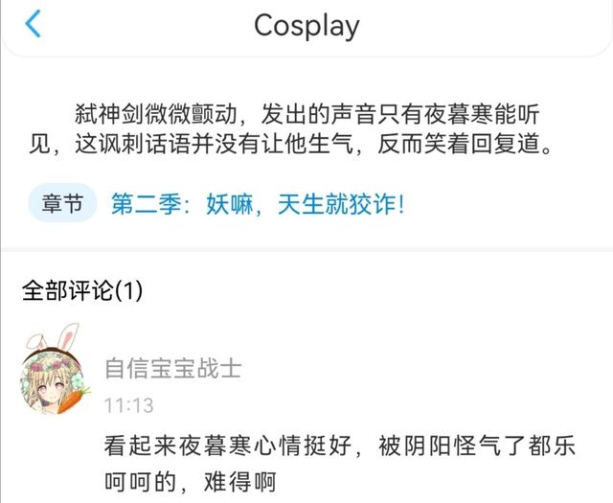Image resolution: width=613 pixels, height=503 pixels.
Task: Tap the quoted line starting with 弑神剑微微颤动
Action: tap(307, 114)
